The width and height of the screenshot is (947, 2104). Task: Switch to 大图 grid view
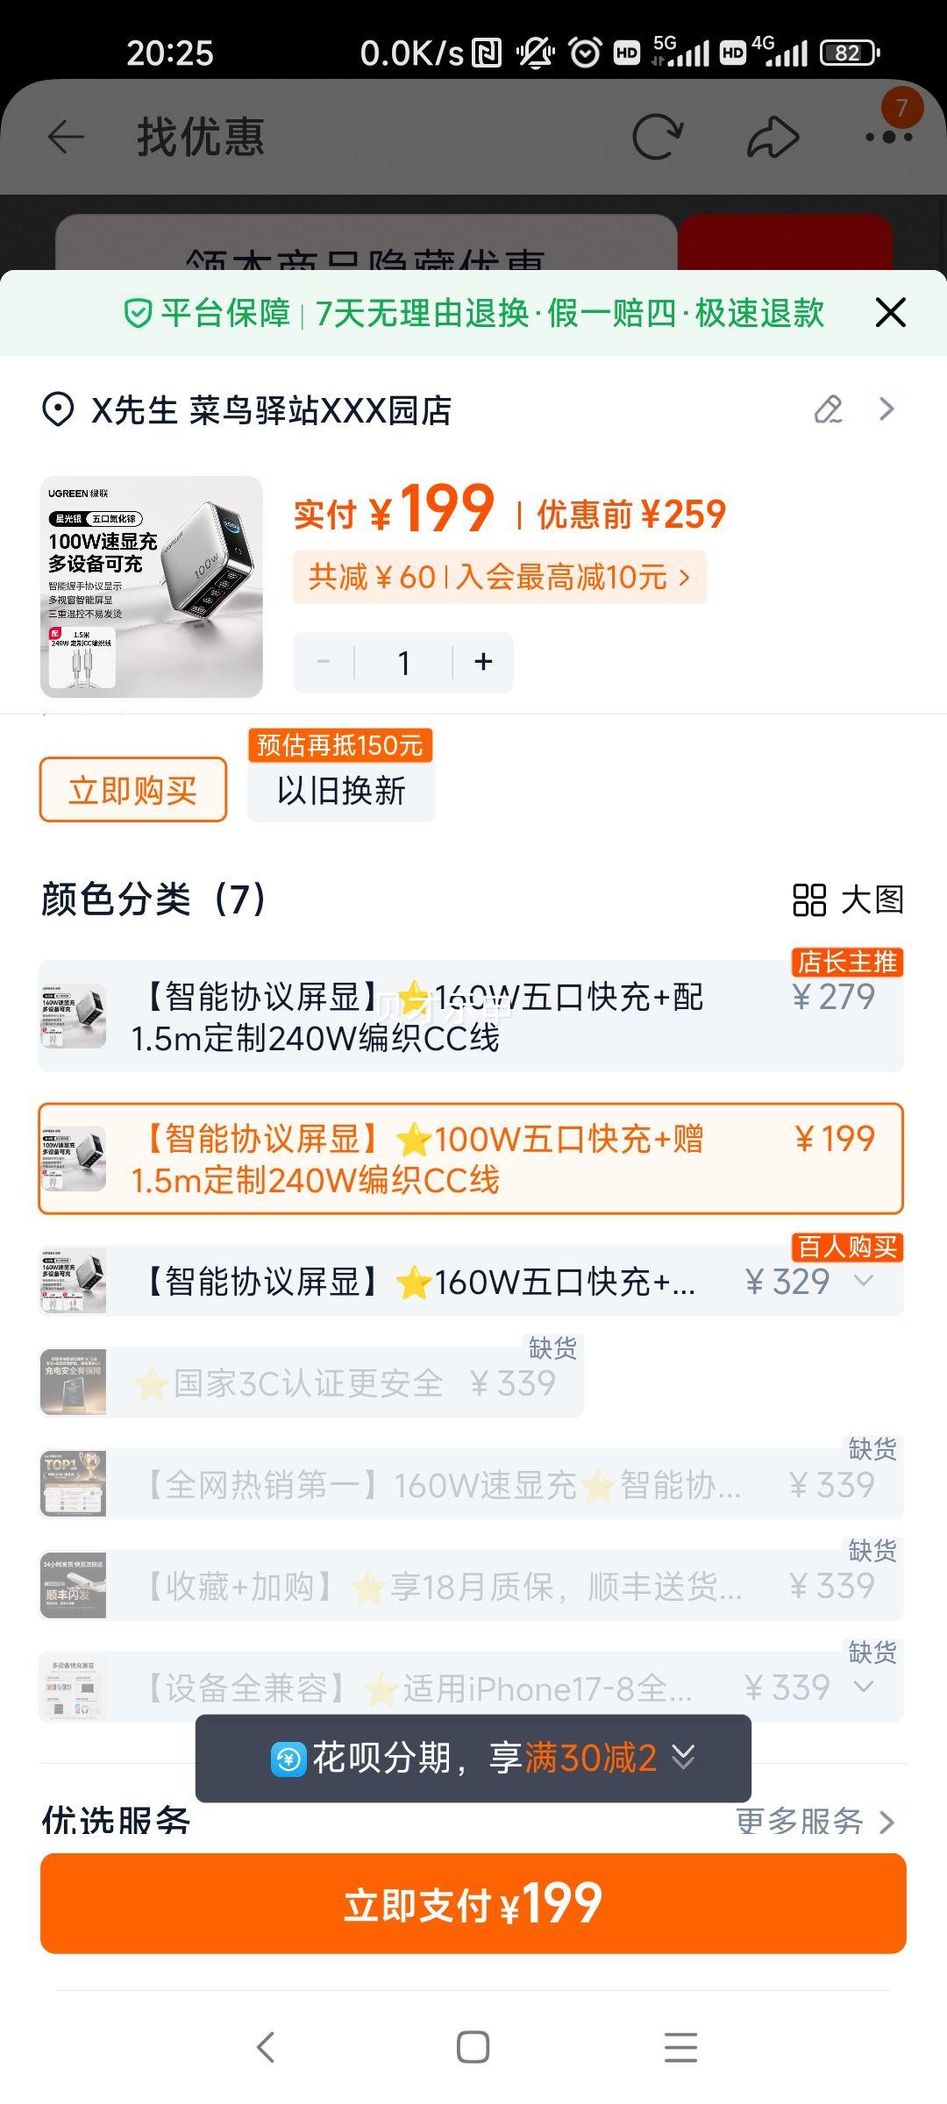tap(848, 899)
